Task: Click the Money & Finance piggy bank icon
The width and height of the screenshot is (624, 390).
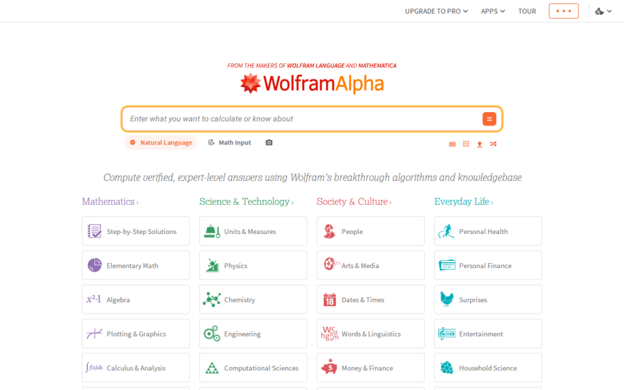Action: pyautogui.click(x=329, y=367)
